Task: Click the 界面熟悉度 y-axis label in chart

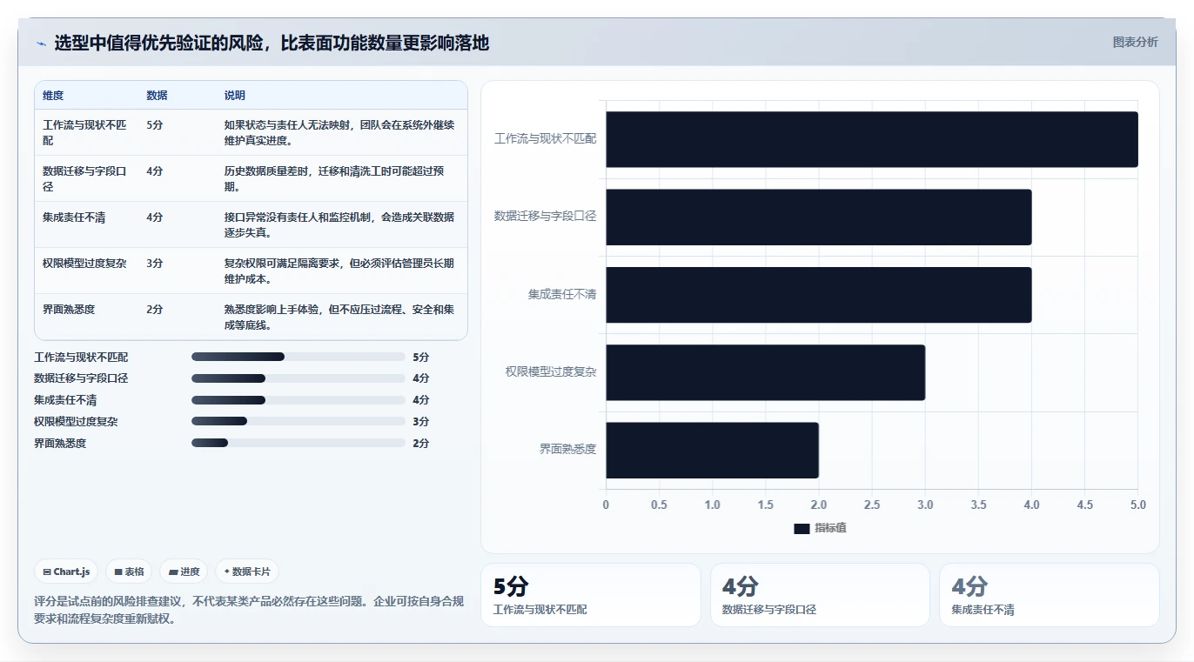Action: tap(567, 450)
